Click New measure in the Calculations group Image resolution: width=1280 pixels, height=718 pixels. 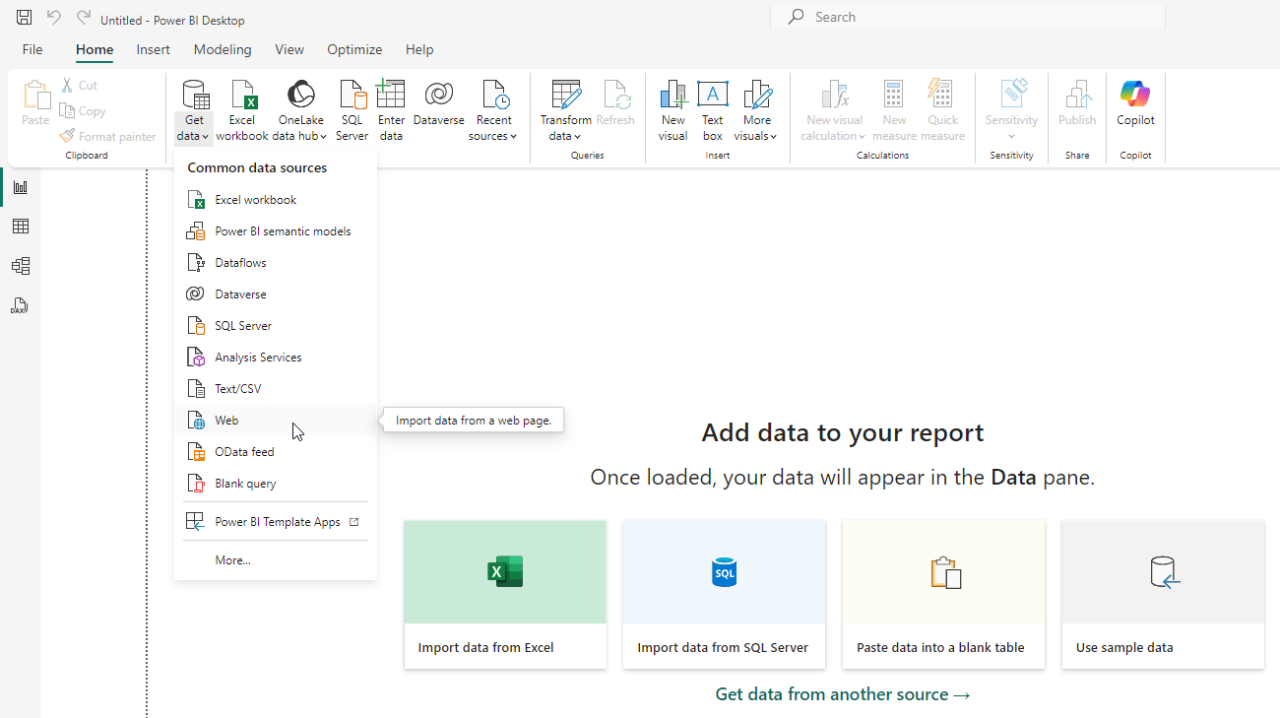pos(894,110)
